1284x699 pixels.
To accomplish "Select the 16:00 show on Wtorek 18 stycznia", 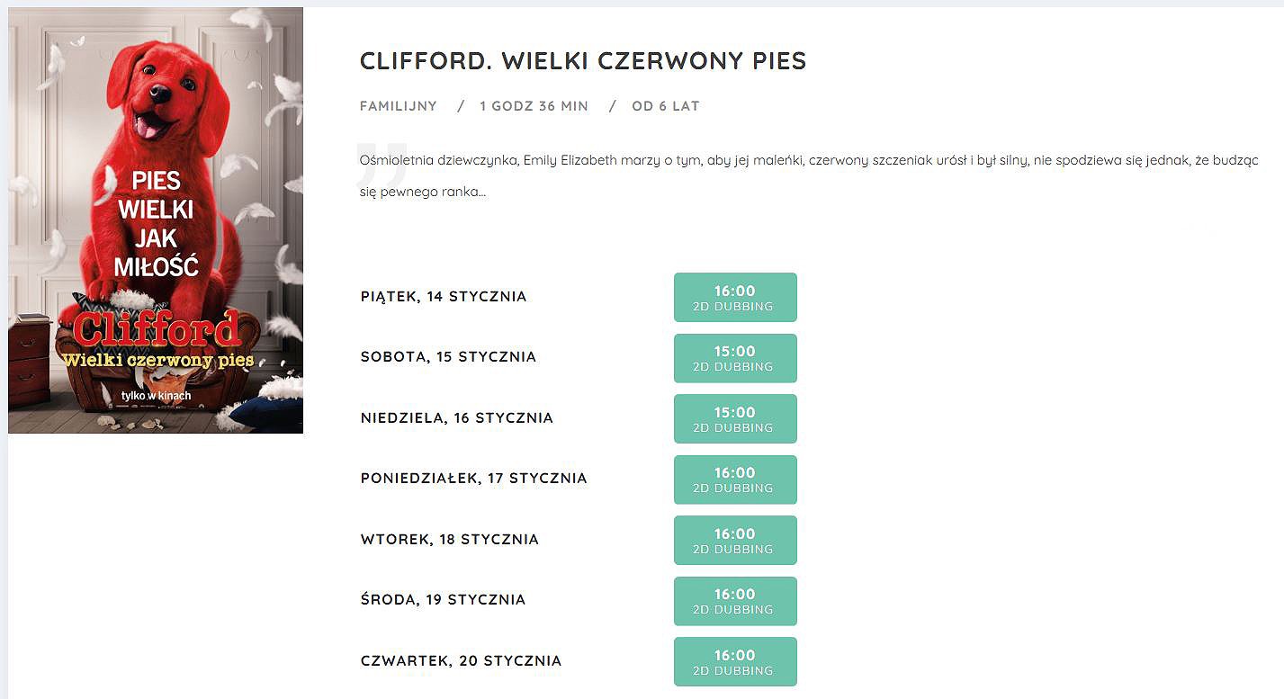I will click(735, 540).
